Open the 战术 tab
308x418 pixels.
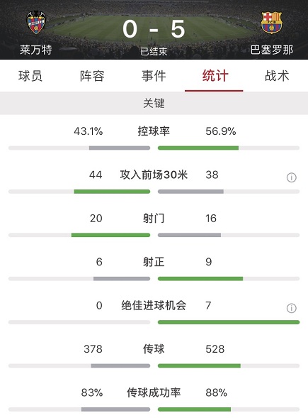[x=277, y=76]
